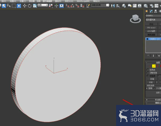Toggle the Percent Snap button
The width and height of the screenshot is (161, 126).
77,6
